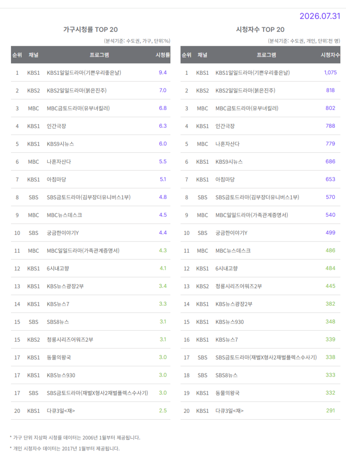Viewport: 346px width, 461px height.
Task: Click '나혼자산다' in the viewer count table
Action: tap(227, 144)
